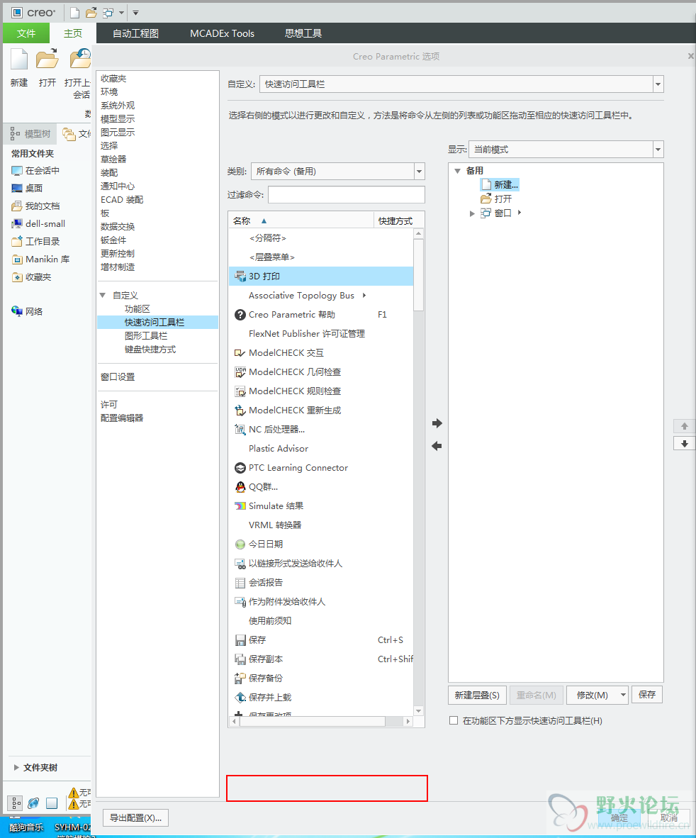The height and width of the screenshot is (838, 696).
Task: Select the 3D 打印 command
Action: tap(320, 276)
